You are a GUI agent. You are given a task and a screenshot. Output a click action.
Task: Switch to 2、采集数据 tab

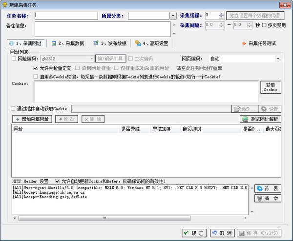(x=68, y=43)
